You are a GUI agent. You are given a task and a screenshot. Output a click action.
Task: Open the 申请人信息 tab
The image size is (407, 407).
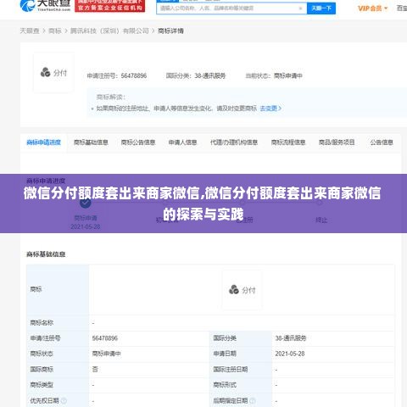tap(182, 142)
